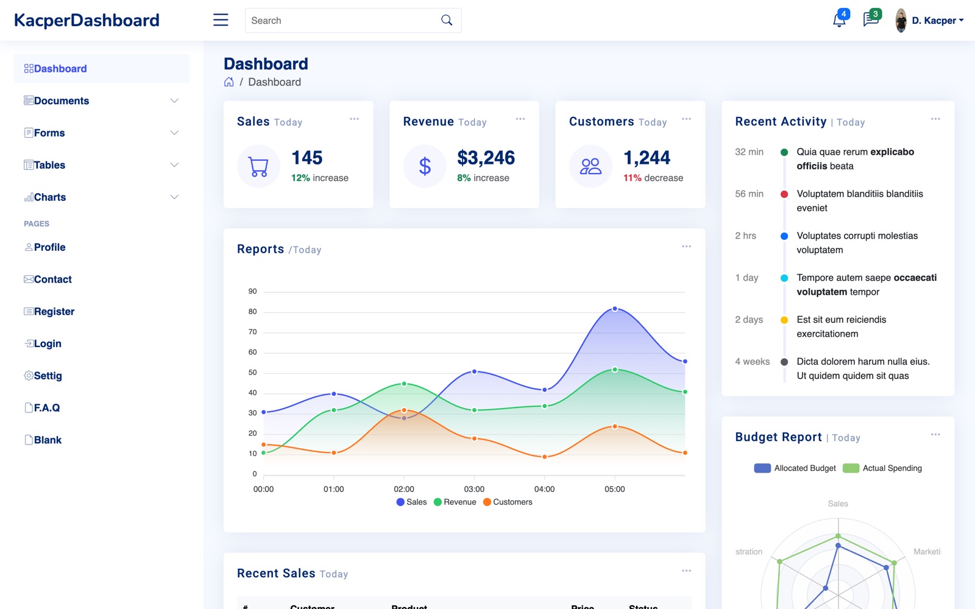Toggle the Sales series in the chart legend
The image size is (975, 609).
tap(411, 502)
